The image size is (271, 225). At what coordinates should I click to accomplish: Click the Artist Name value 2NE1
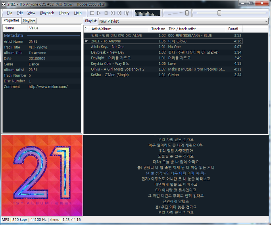coord(33,42)
